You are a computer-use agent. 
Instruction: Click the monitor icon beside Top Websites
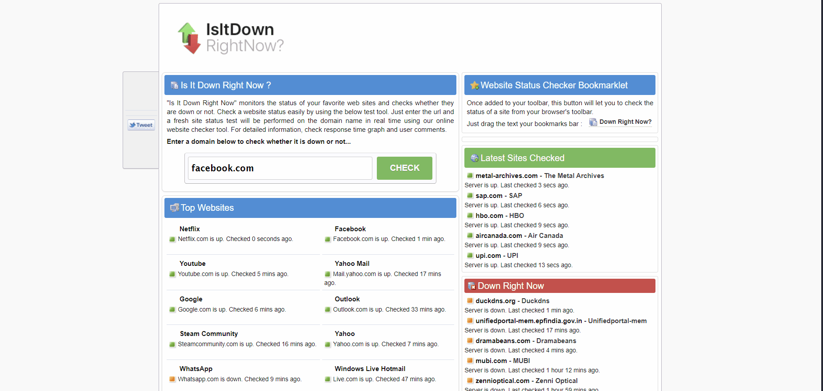(x=174, y=208)
